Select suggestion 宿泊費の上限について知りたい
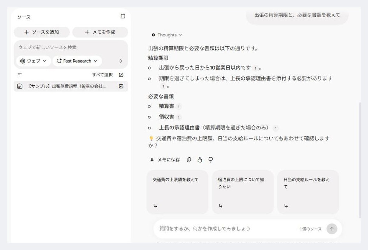This screenshot has height=250, width=368. (x=243, y=192)
